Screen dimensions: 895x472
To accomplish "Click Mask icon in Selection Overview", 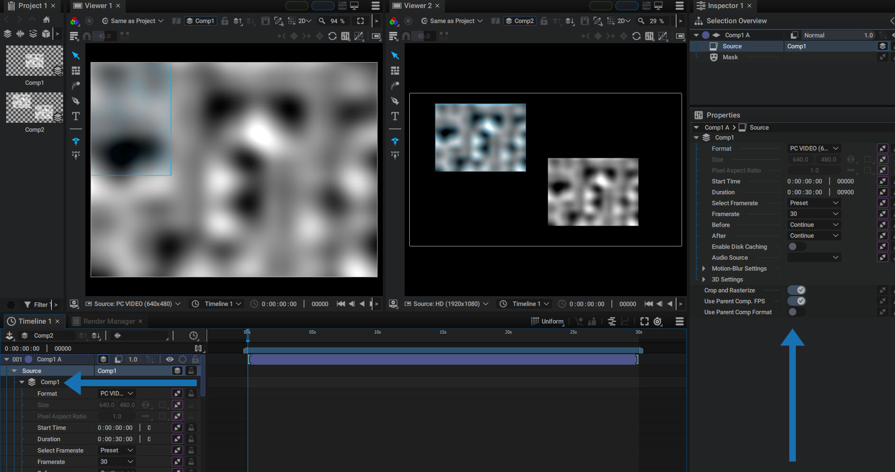I will [714, 57].
